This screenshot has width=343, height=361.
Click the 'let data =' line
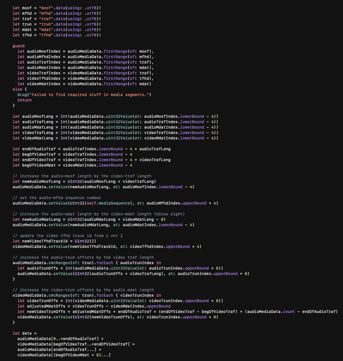[24, 333]
